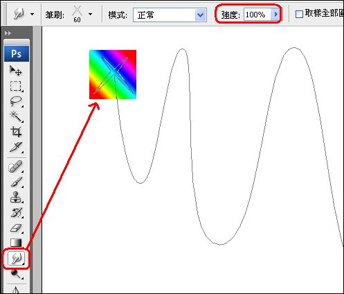The width and height of the screenshot is (344, 294).
Task: Select the Gradient tool
Action: coord(16,243)
